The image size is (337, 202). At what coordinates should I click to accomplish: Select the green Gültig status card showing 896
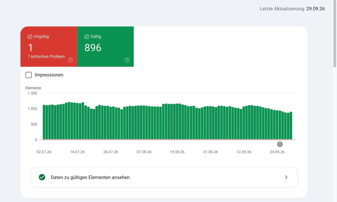tap(105, 47)
